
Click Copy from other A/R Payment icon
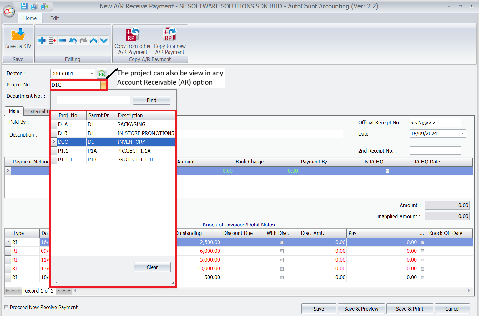[x=132, y=35]
